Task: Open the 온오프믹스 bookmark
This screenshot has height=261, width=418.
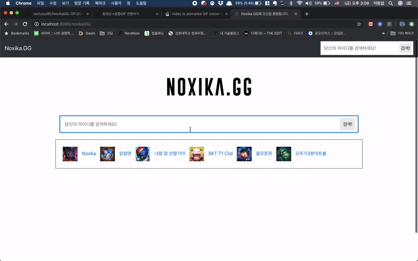Action: [x=327, y=33]
